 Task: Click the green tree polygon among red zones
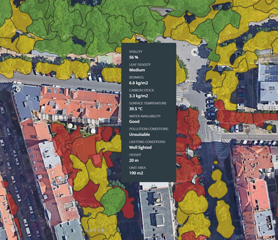(x=113, y=201)
